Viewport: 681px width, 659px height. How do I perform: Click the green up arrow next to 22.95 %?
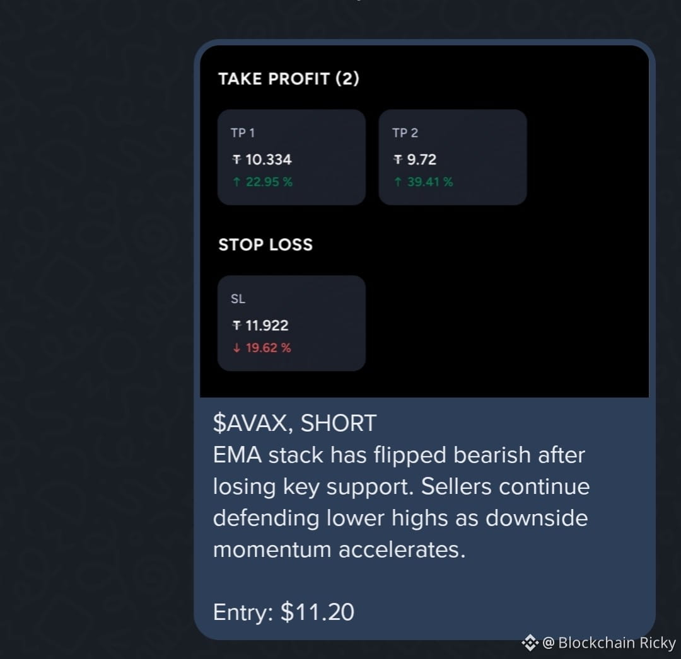click(x=236, y=182)
